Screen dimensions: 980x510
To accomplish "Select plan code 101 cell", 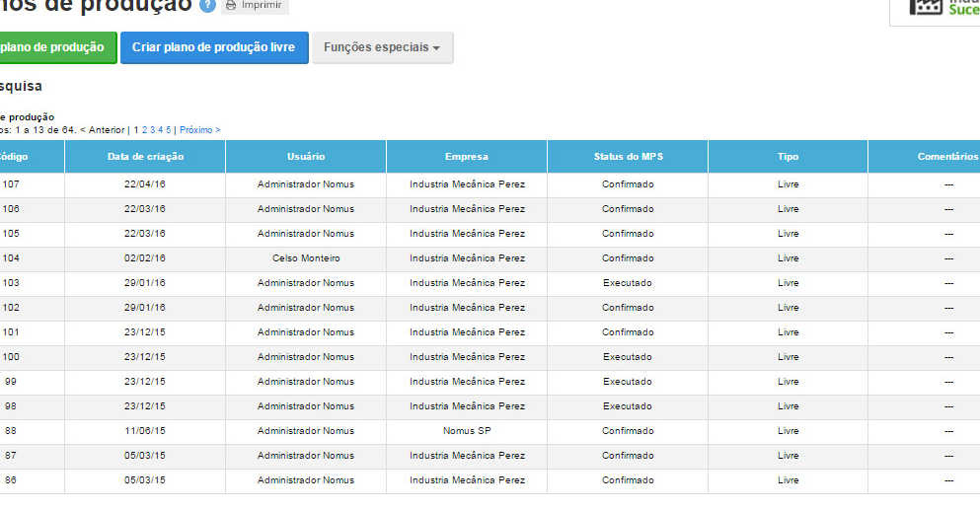I will point(32,332).
